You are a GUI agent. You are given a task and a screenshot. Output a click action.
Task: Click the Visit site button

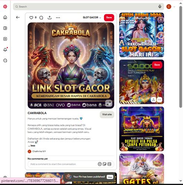pyautogui.click(x=107, y=115)
